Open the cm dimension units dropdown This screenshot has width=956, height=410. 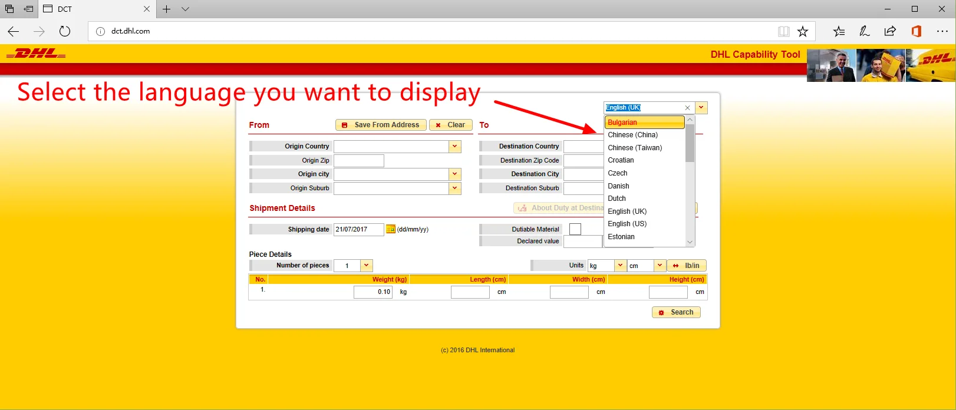pos(660,266)
